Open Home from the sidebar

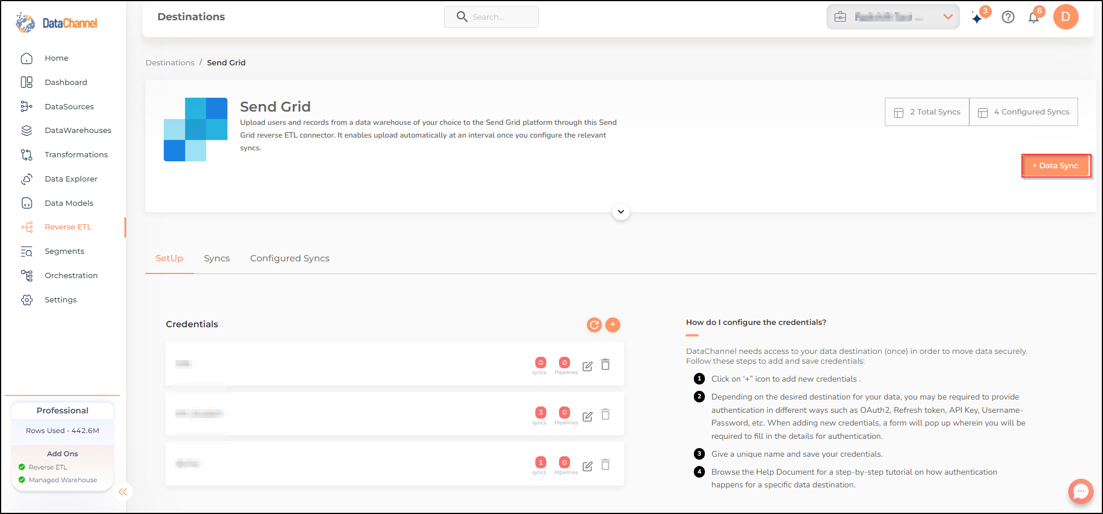pyautogui.click(x=56, y=58)
